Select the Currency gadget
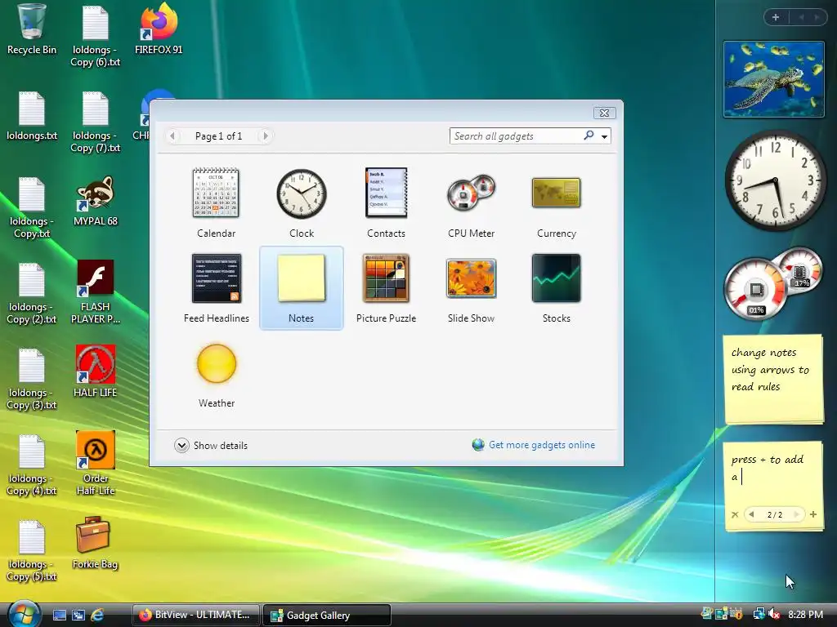Viewport: 837px width, 627px height. click(556, 202)
